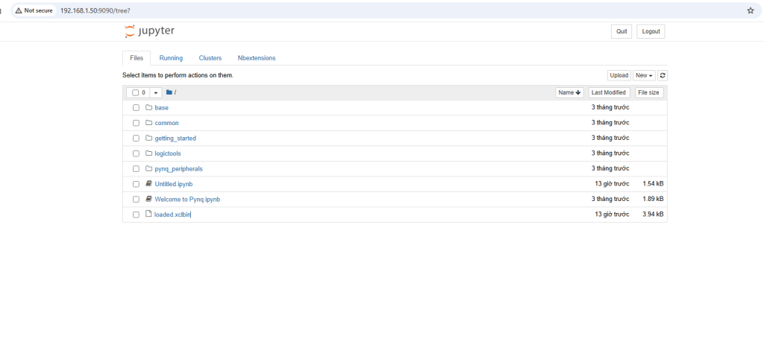This screenshot has width=764, height=350.
Task: Open the New dropdown menu
Action: (x=644, y=75)
